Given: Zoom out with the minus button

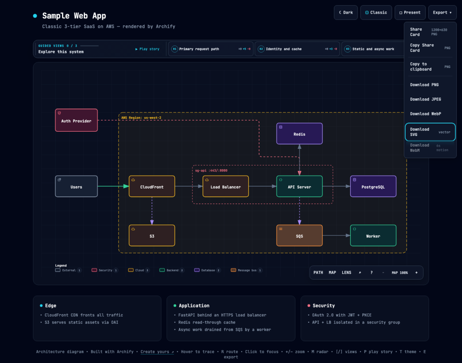Looking at the screenshot, I should (383, 273).
